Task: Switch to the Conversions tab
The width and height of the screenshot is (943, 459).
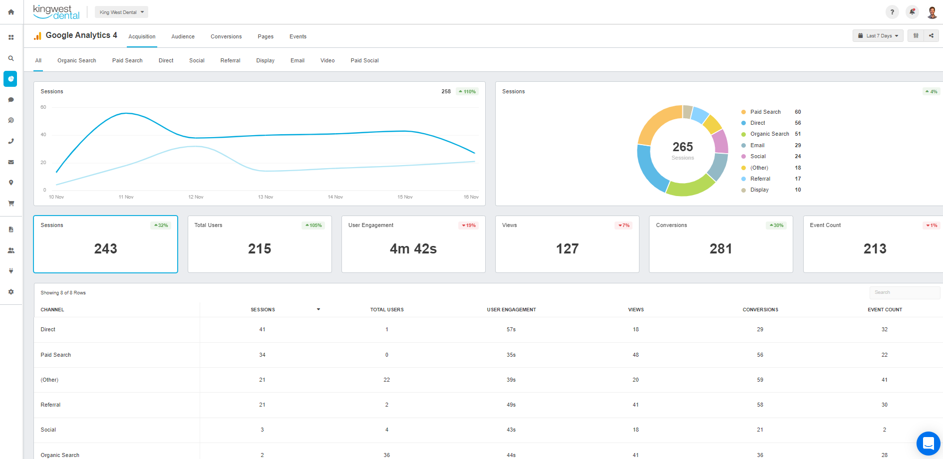Action: coord(226,36)
